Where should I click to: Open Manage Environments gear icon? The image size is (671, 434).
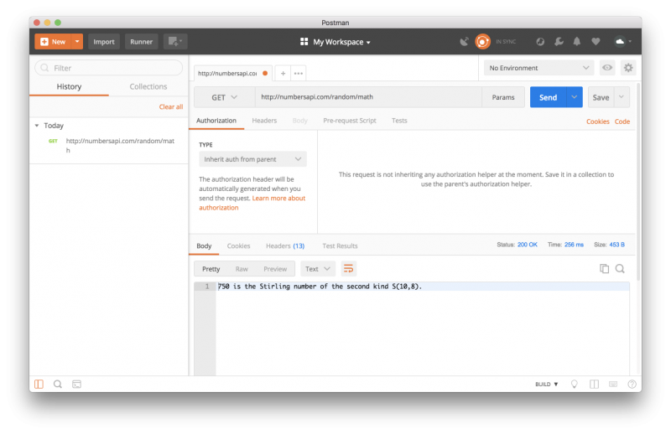(x=628, y=68)
